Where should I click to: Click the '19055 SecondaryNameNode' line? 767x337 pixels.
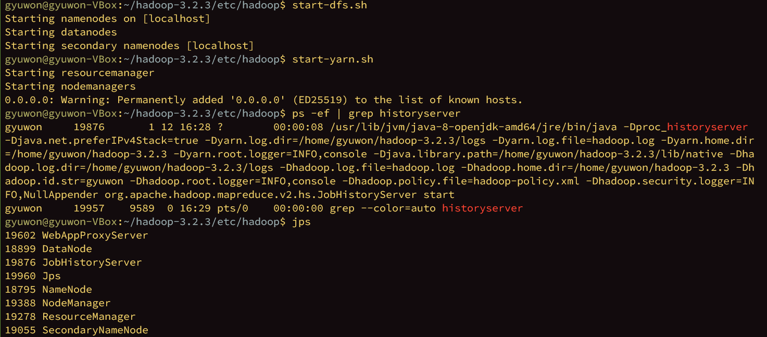point(77,330)
